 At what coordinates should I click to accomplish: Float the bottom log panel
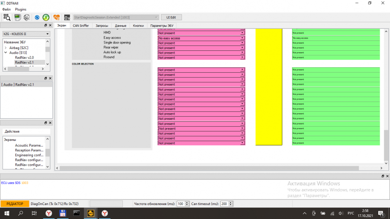coord(383,176)
